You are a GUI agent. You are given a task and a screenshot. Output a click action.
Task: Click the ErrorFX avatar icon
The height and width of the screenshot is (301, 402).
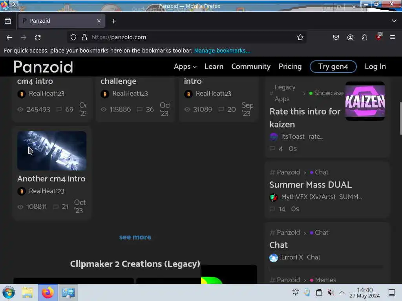[x=274, y=258]
